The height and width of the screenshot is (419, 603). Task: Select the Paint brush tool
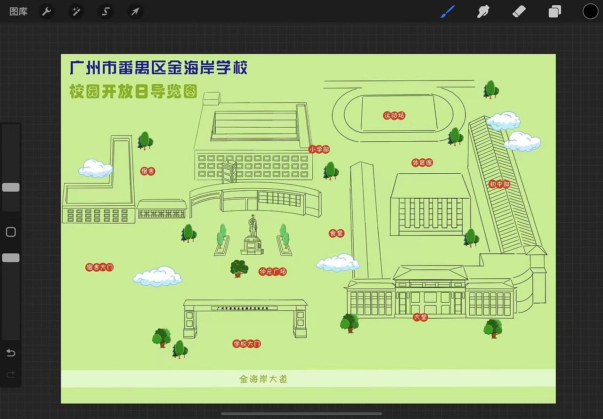pos(448,11)
